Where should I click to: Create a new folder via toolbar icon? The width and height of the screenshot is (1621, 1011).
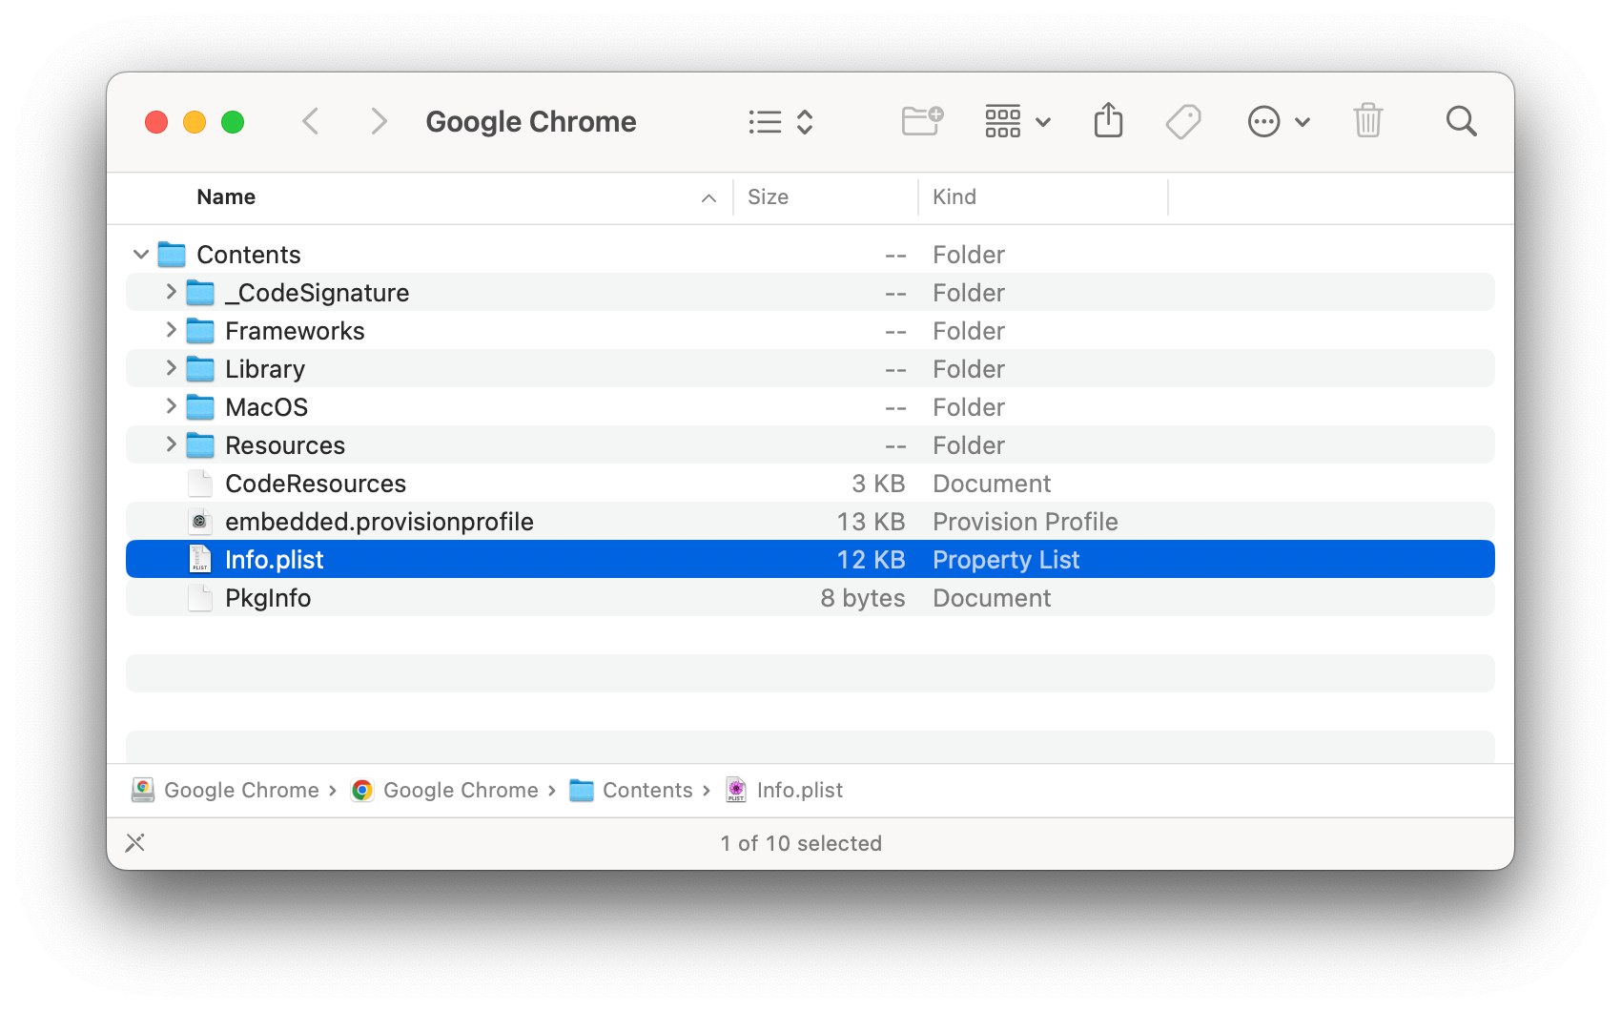(x=921, y=122)
